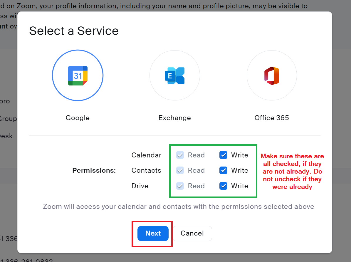
Task: Select the Exchange service icon
Action: pyautogui.click(x=174, y=75)
